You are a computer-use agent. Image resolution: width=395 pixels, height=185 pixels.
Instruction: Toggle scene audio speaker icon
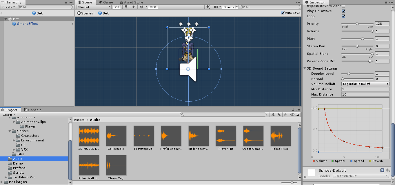point(134,7)
